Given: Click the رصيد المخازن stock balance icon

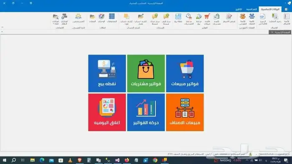Looking at the screenshot, I should [275, 18].
